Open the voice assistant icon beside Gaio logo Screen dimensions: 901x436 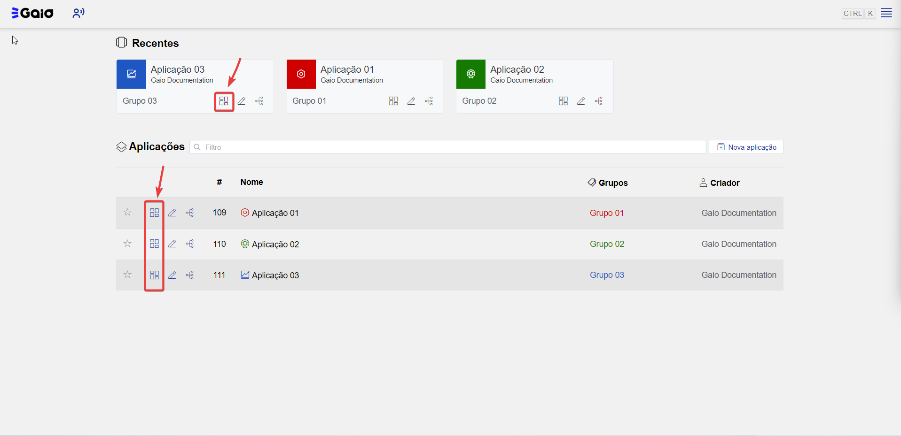78,13
